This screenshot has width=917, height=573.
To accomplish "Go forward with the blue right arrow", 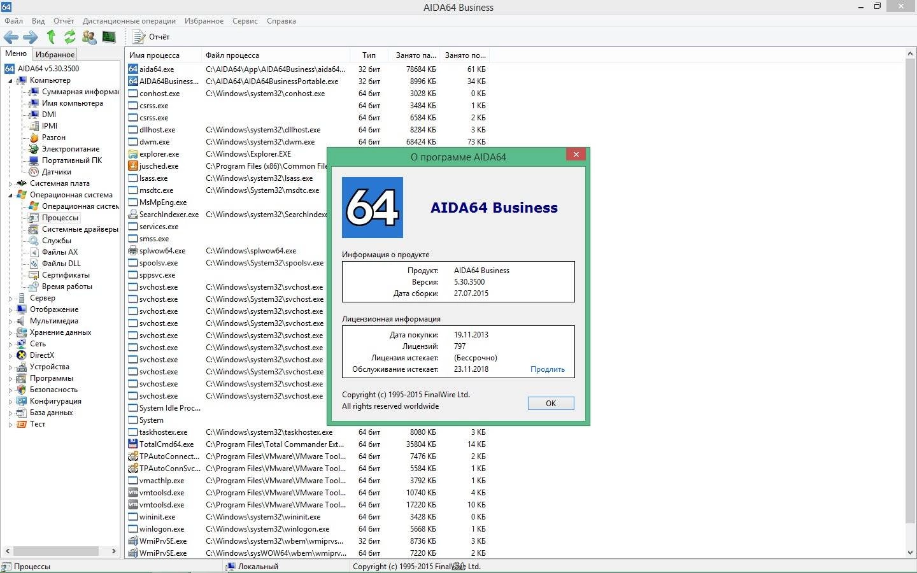I will click(x=31, y=37).
